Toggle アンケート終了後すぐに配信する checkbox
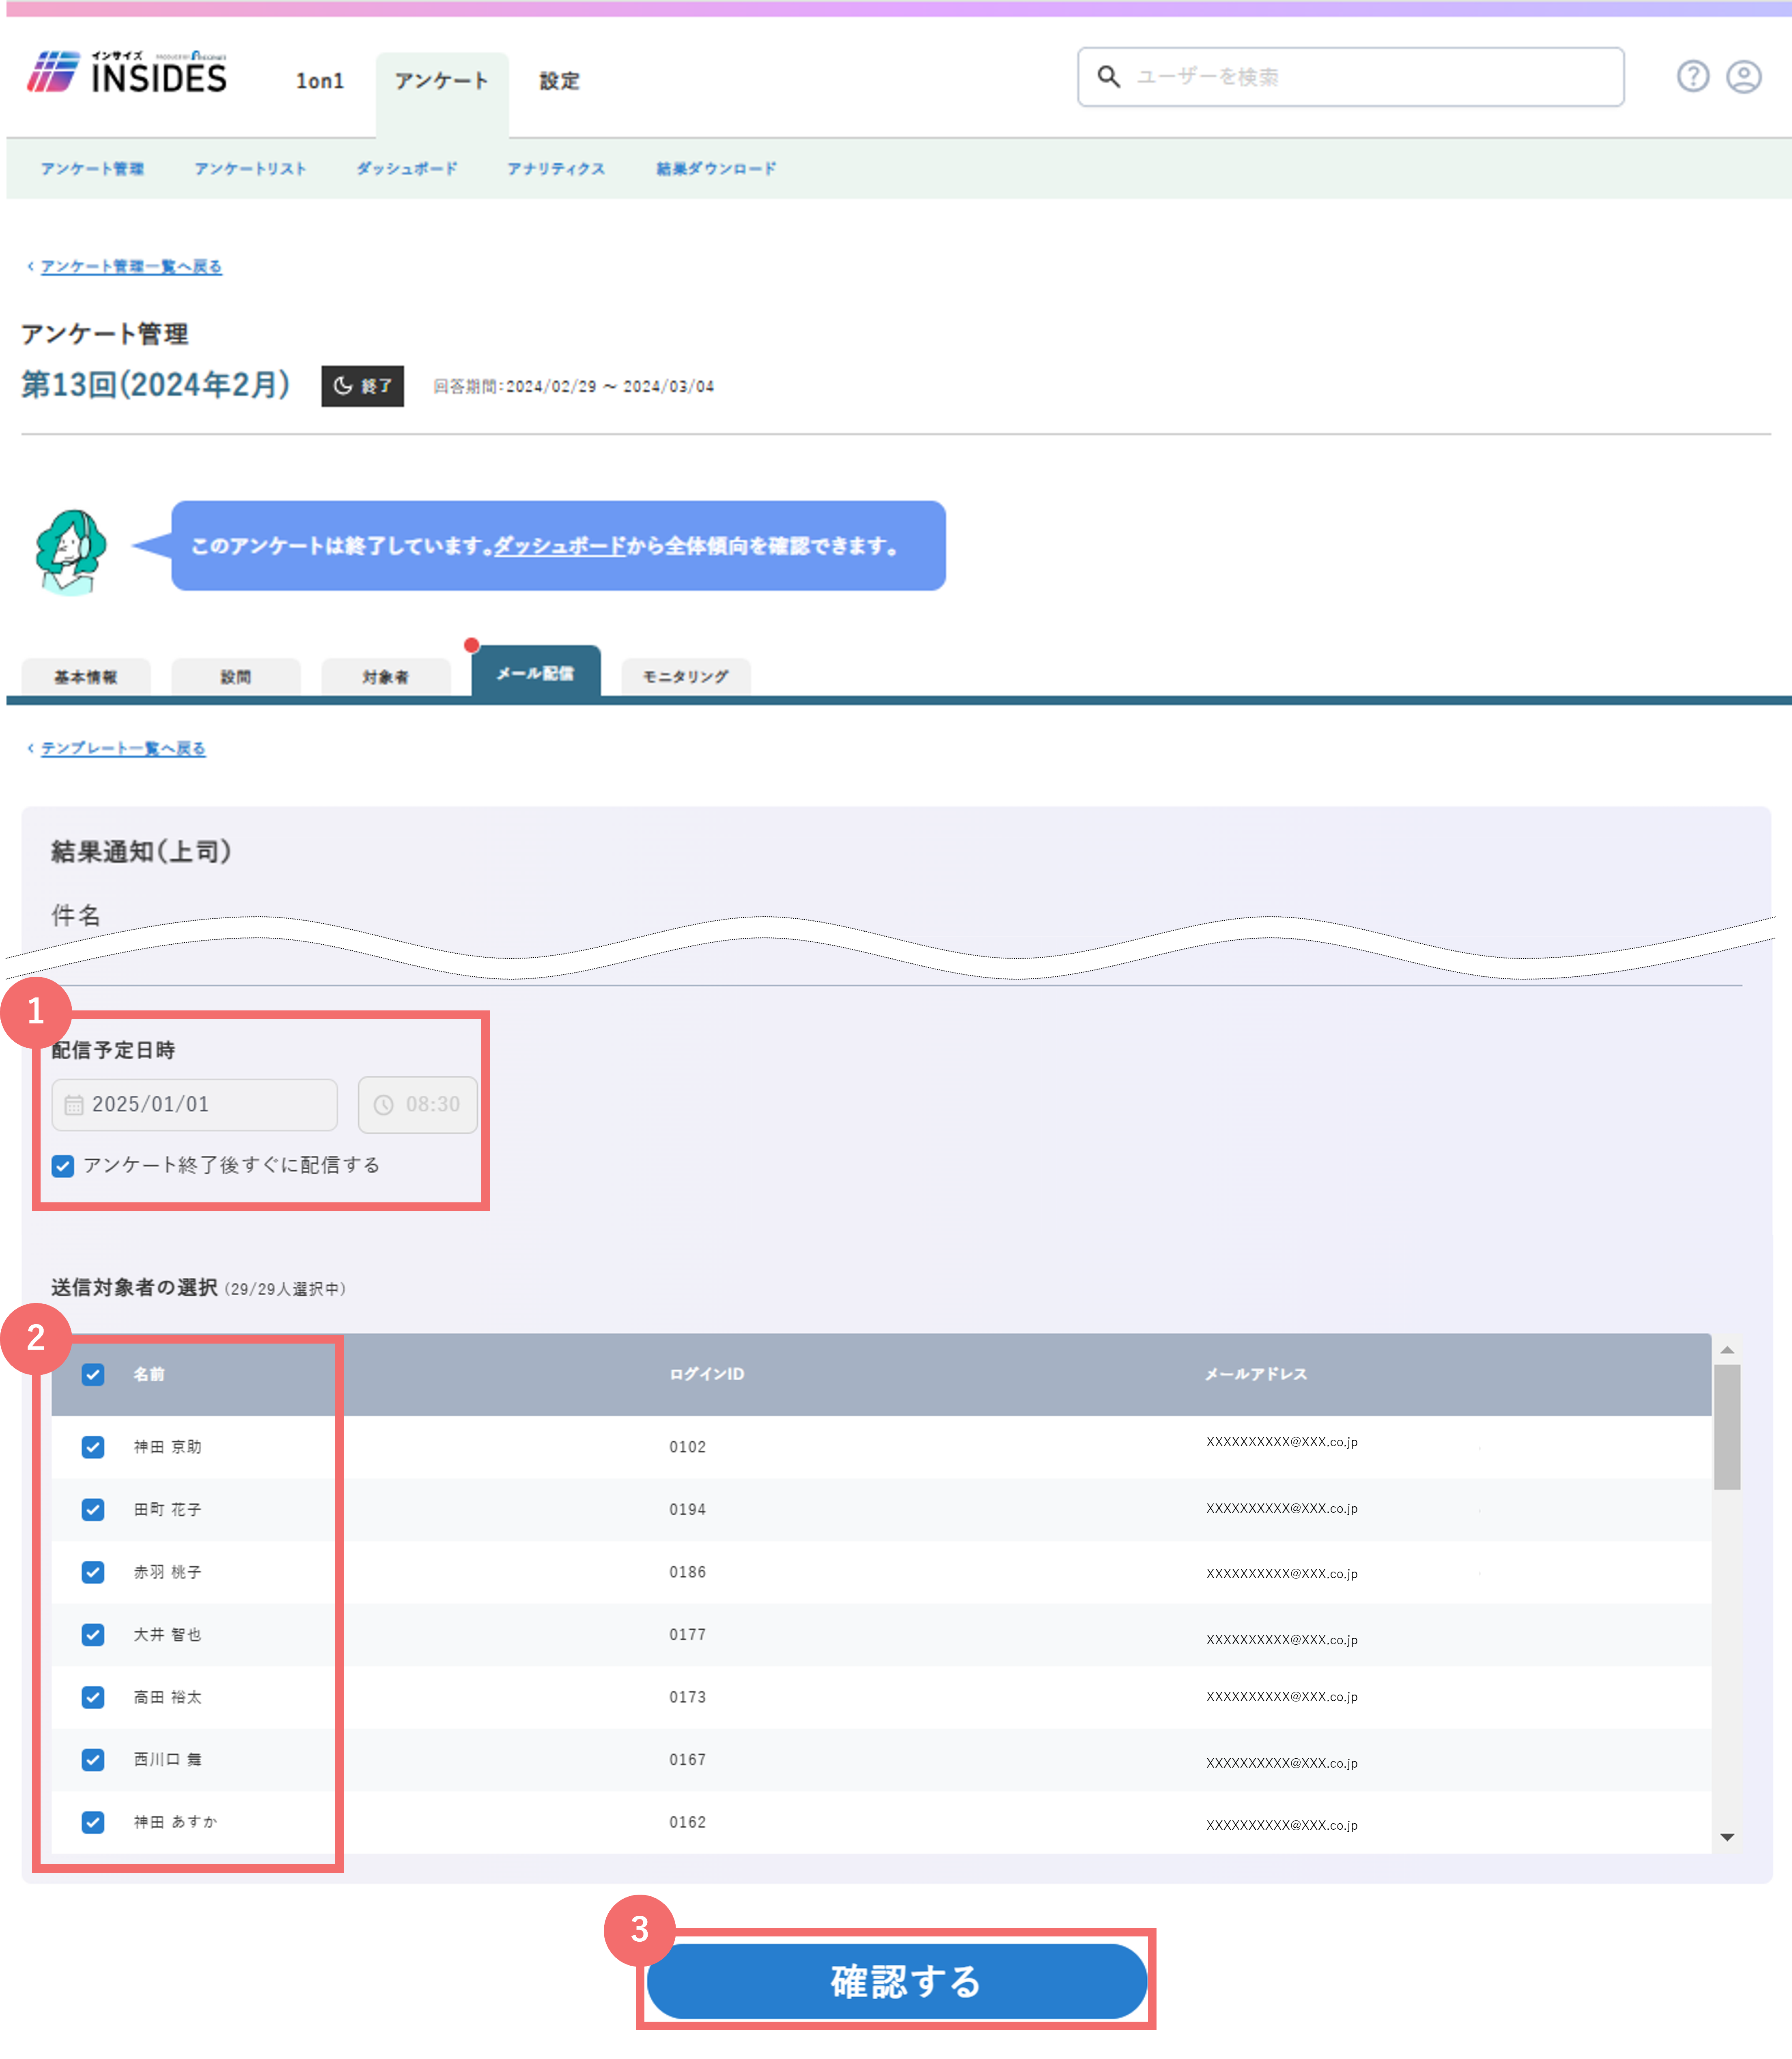The height and width of the screenshot is (2059, 1792). [63, 1166]
